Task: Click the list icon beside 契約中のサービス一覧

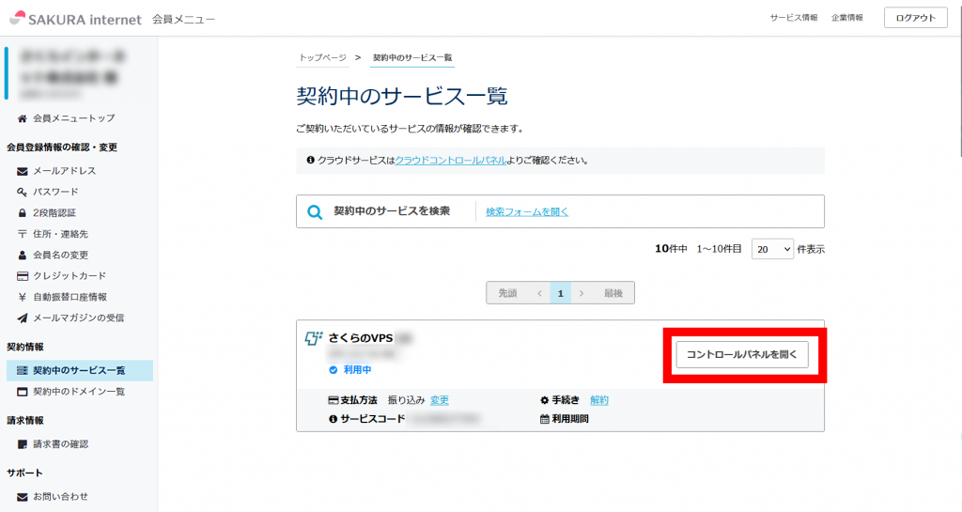Action: (x=23, y=370)
